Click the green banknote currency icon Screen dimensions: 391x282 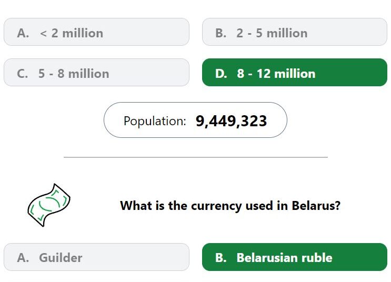(x=49, y=205)
